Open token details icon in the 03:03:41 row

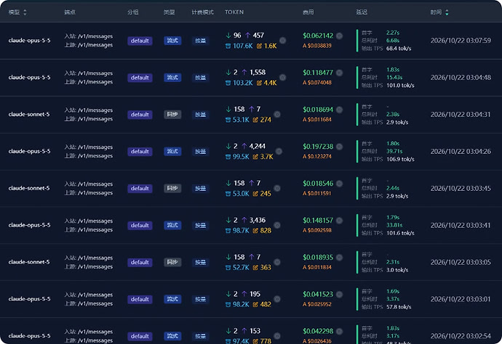[x=277, y=225]
